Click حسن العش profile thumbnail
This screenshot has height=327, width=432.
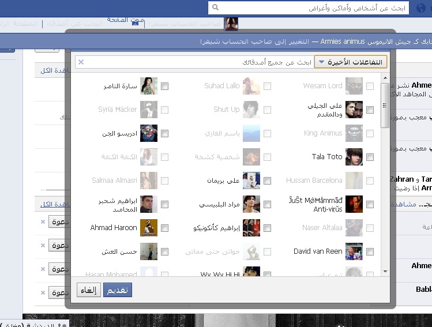pyautogui.click(x=149, y=251)
